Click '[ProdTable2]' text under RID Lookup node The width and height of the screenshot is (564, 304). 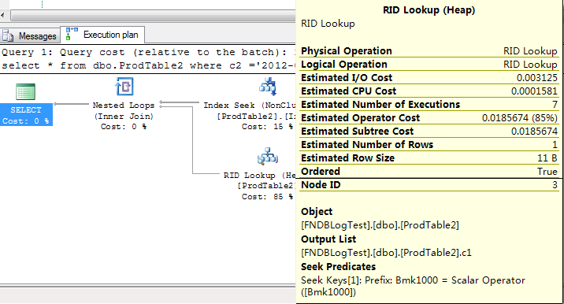(x=266, y=186)
